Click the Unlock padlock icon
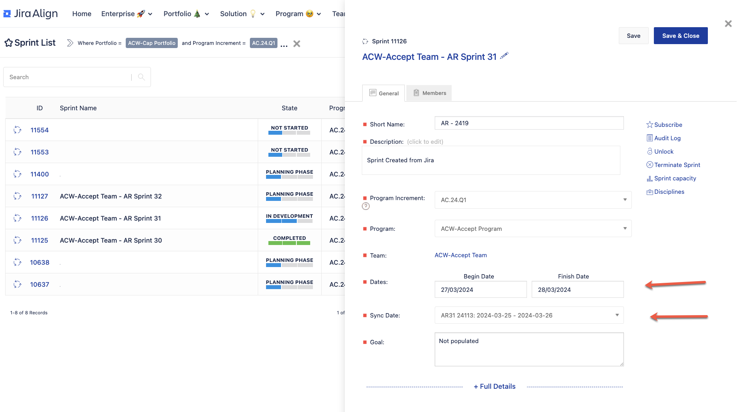Screen dimensions: 739x412 (650, 152)
